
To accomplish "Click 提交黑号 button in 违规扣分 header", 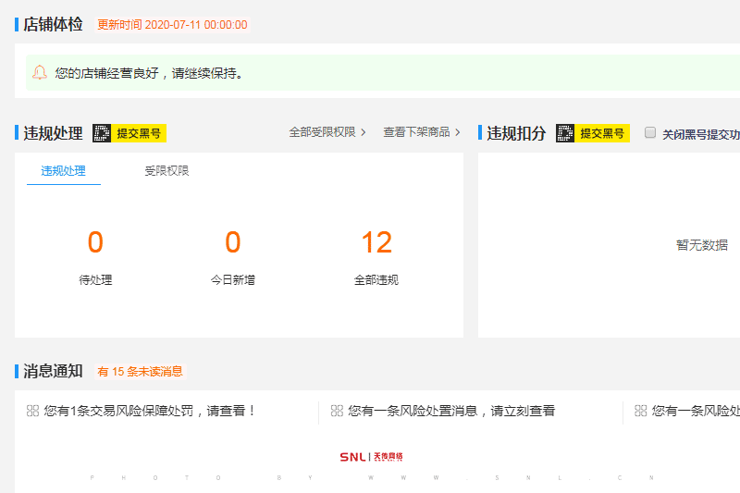I will click(x=603, y=133).
